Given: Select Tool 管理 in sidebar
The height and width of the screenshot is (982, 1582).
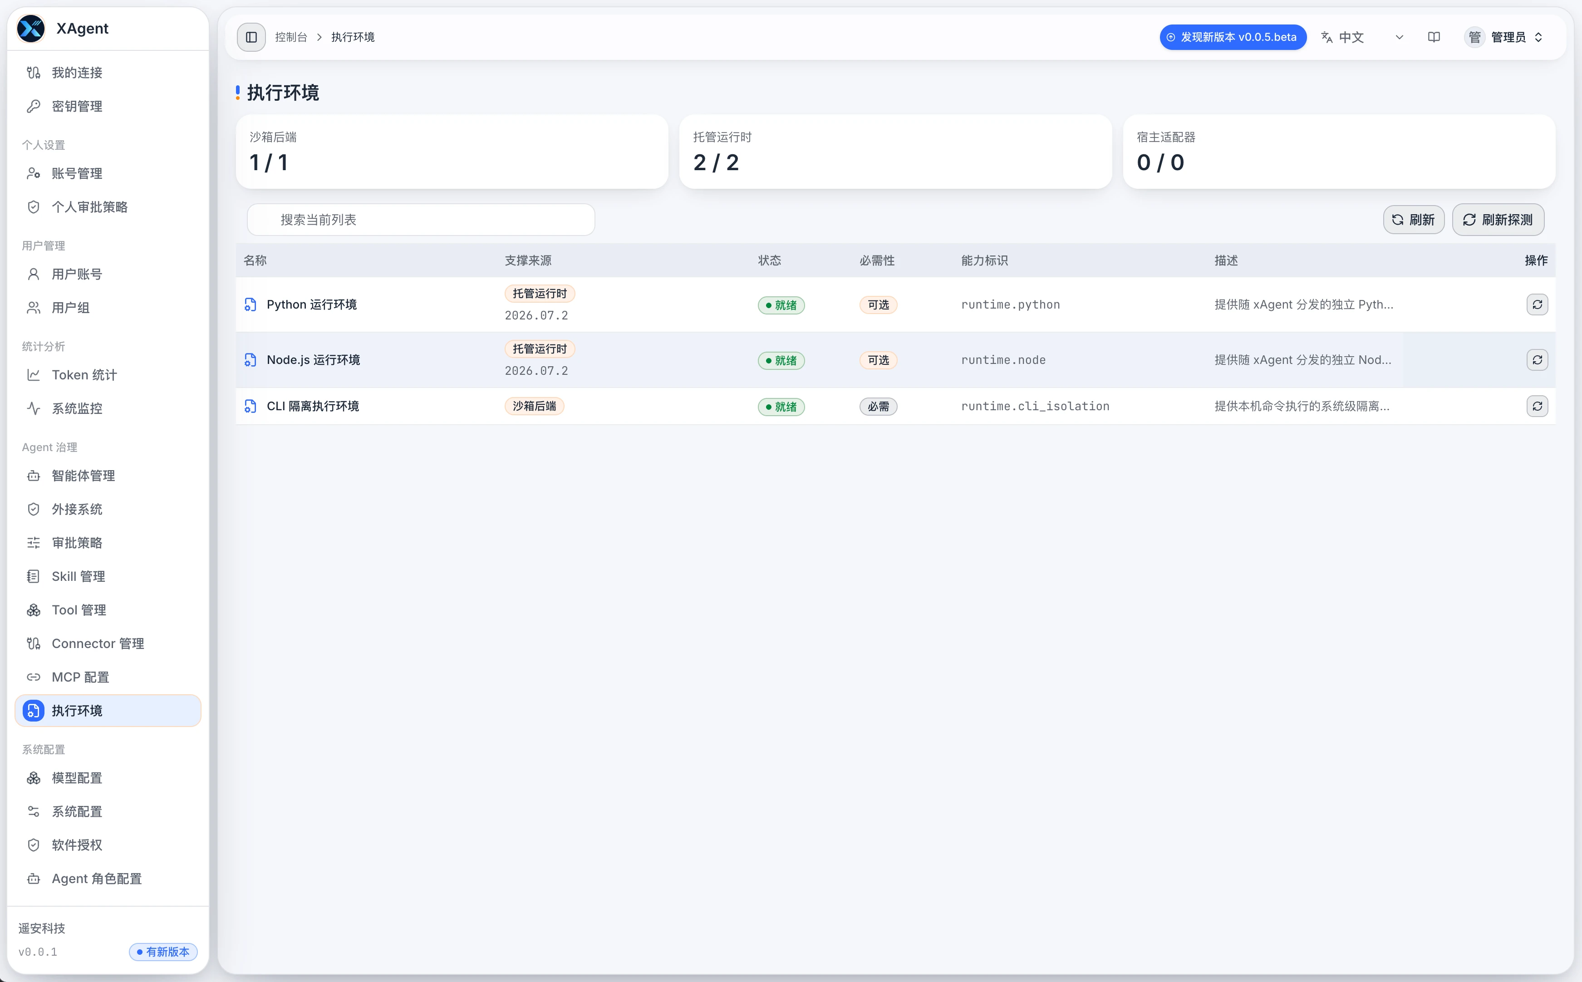Looking at the screenshot, I should tap(108, 610).
